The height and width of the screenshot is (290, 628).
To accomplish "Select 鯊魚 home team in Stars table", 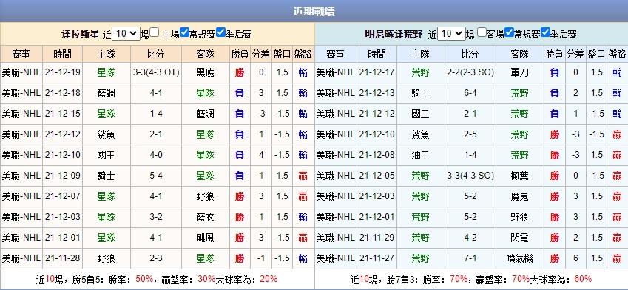I will click(106, 134).
